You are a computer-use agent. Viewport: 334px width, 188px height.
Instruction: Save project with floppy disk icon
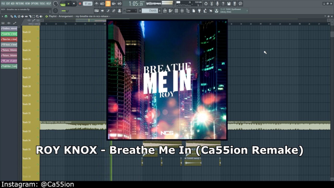tap(229, 4)
